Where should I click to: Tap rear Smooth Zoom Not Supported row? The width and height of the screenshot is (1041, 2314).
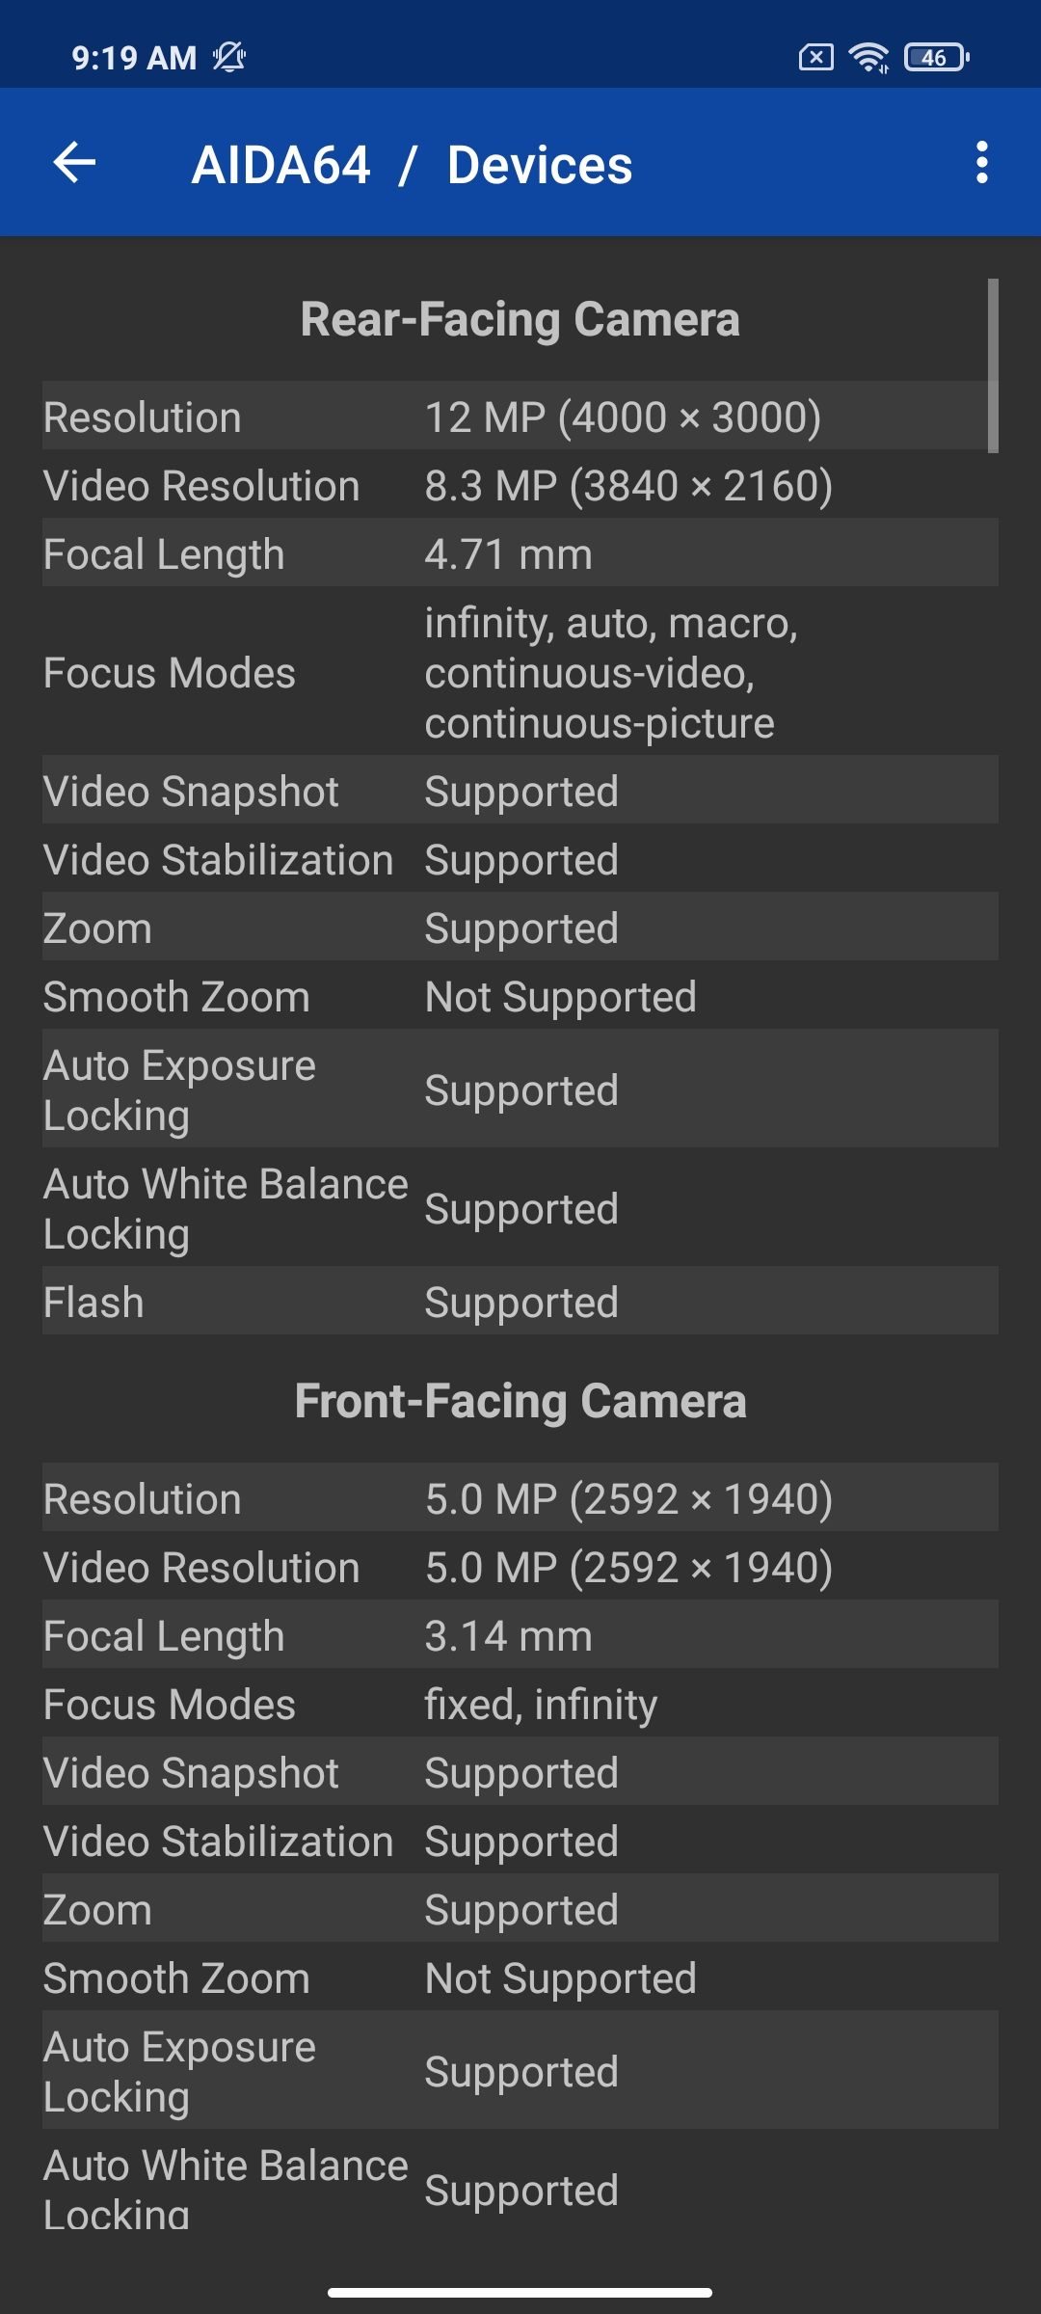[520, 996]
